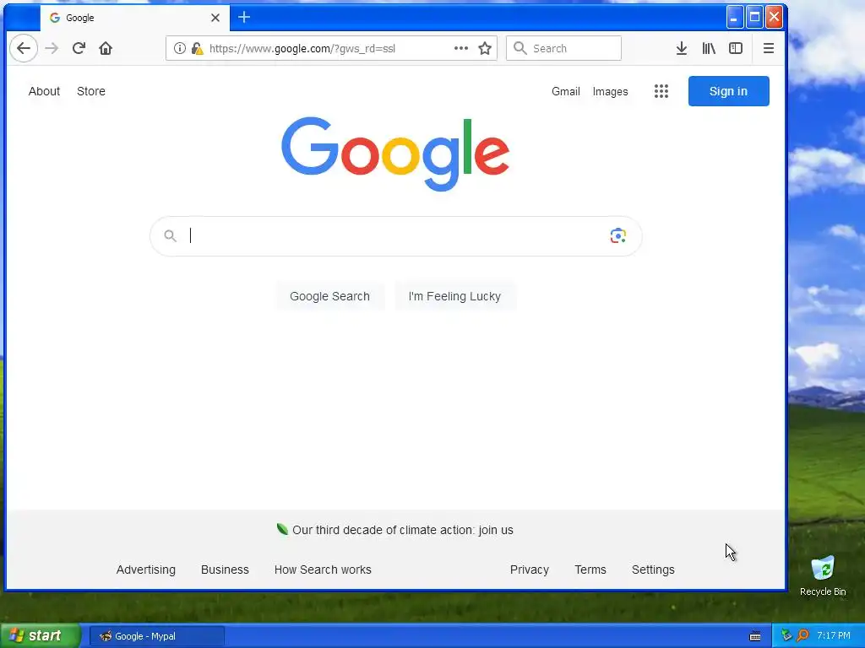Reload the current page
Screen dimensions: 865x648
pyautogui.click(x=79, y=48)
